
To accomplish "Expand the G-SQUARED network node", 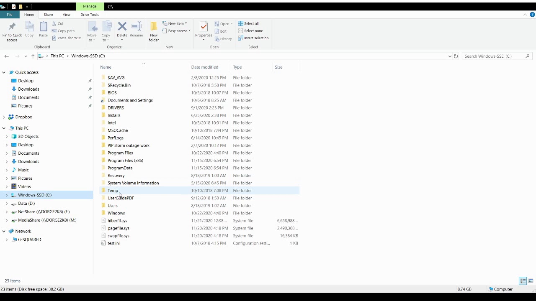I will [7, 240].
